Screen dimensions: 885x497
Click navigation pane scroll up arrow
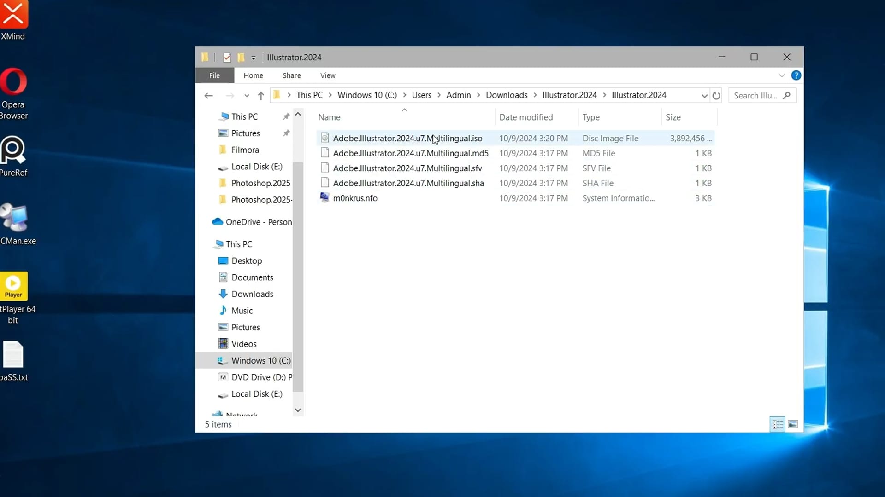(298, 114)
